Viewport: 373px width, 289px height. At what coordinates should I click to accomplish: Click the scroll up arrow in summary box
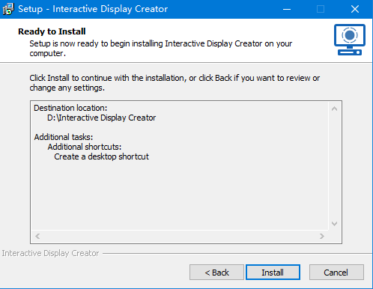(x=335, y=109)
